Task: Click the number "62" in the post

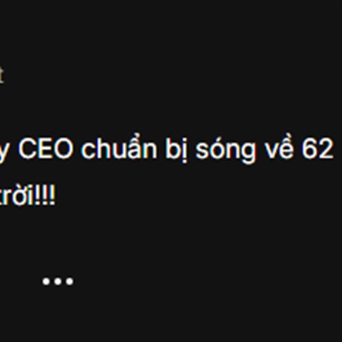Action: (x=317, y=149)
